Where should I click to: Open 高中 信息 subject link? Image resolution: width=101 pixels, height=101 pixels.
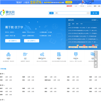pyautogui.click(x=90, y=91)
